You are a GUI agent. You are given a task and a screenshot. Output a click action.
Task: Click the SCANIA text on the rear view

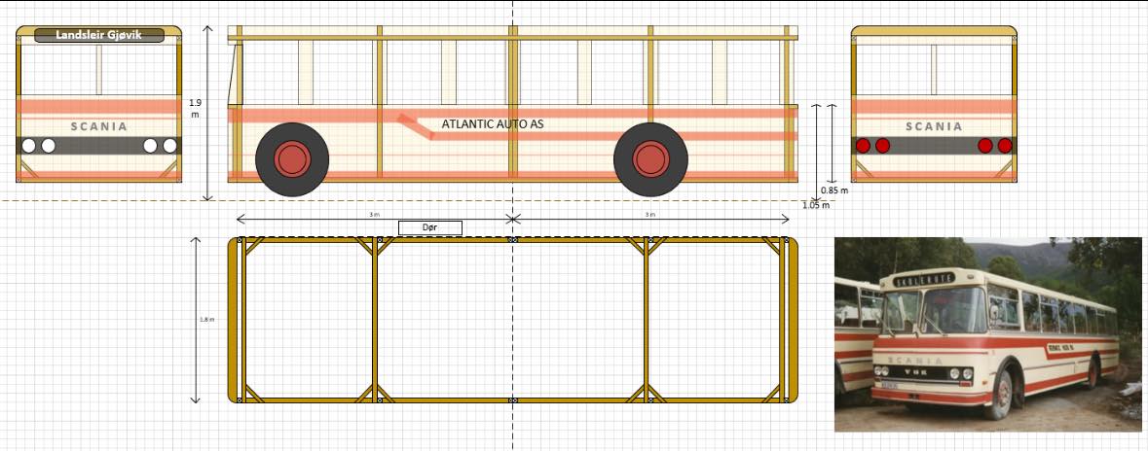point(934,126)
